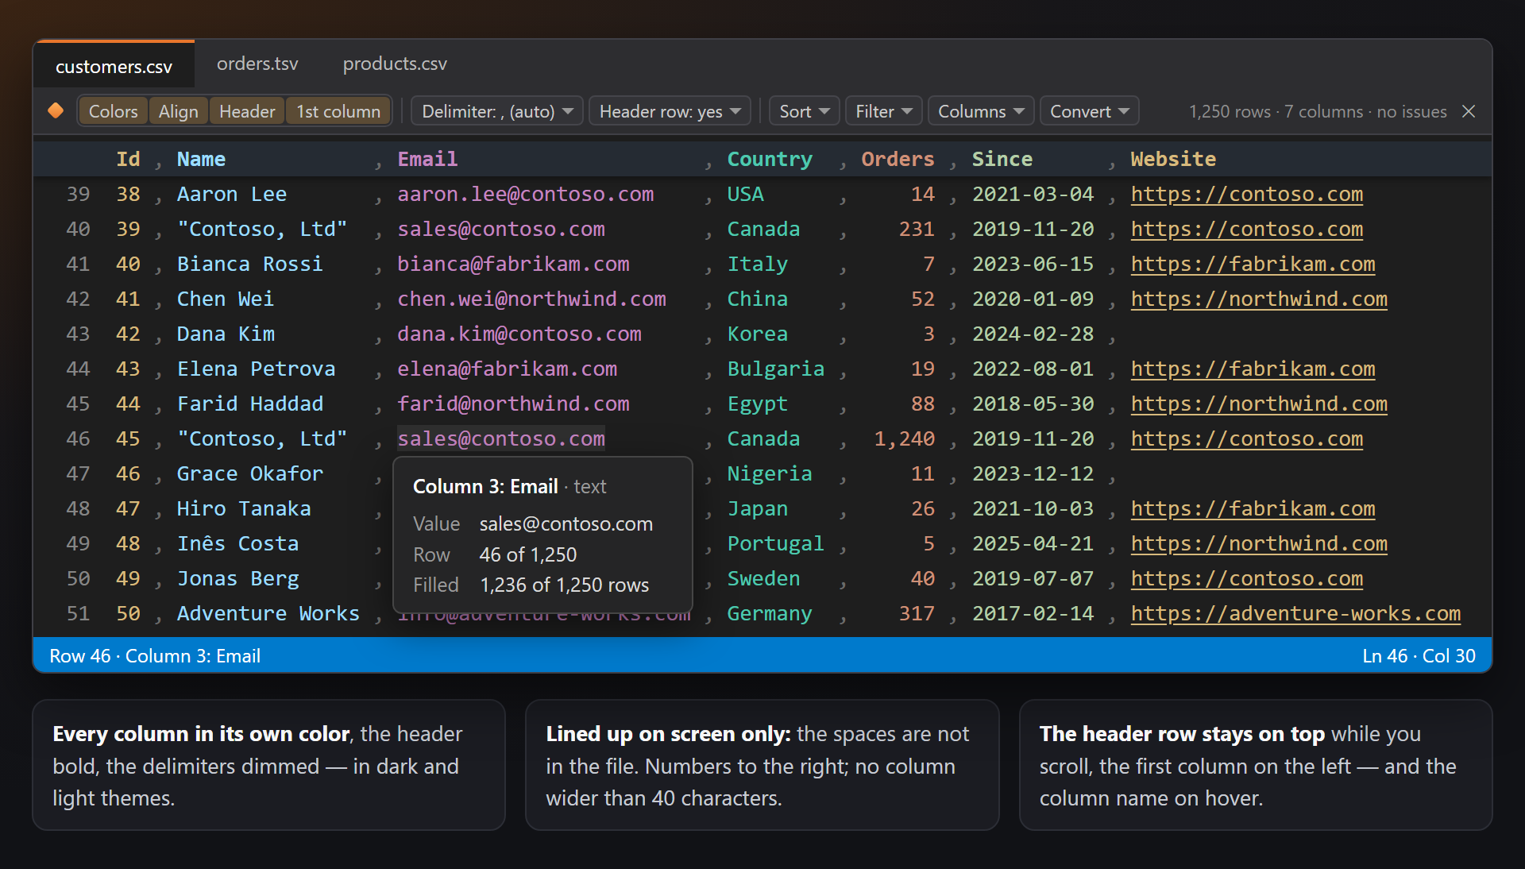This screenshot has height=869, width=1525.
Task: Click Row 46 · Column 3: Email status text
Action: pyautogui.click(x=155, y=656)
